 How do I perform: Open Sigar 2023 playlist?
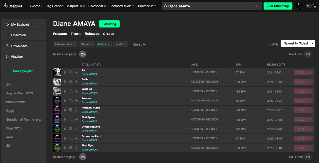coord(14,128)
